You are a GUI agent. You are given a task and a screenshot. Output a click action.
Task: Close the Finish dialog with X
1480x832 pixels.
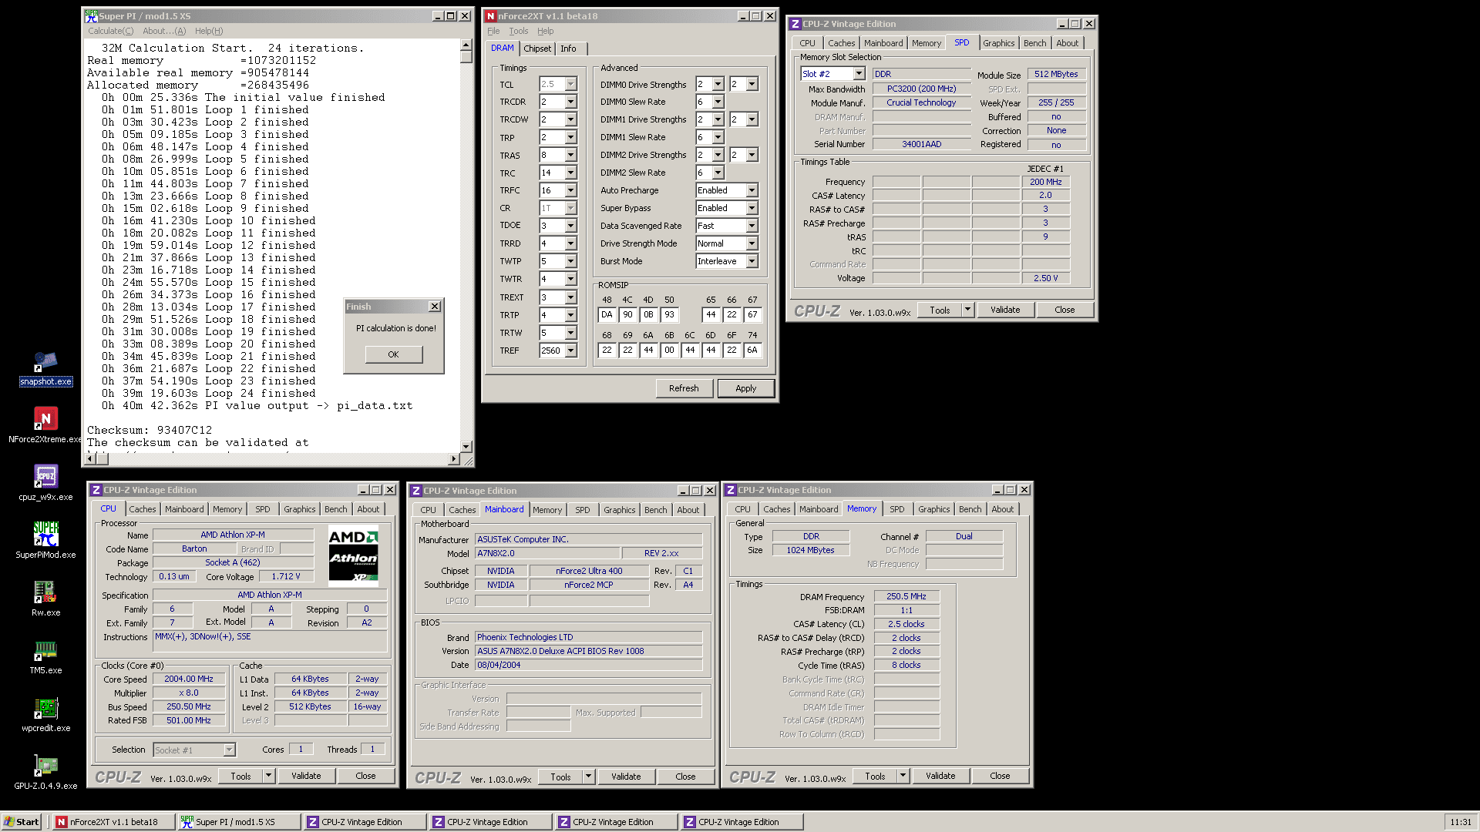[x=435, y=307]
